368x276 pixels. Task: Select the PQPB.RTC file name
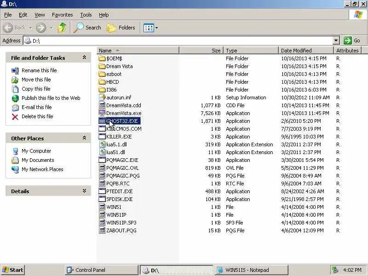click(118, 184)
